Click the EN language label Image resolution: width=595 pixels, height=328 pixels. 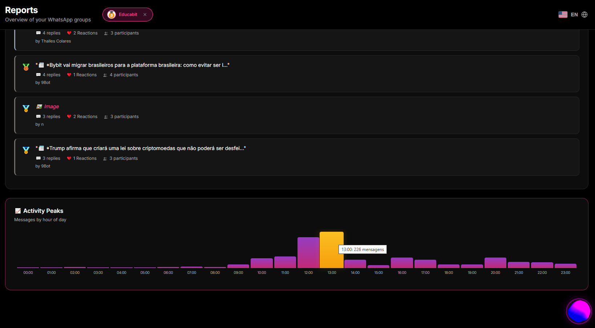574,15
